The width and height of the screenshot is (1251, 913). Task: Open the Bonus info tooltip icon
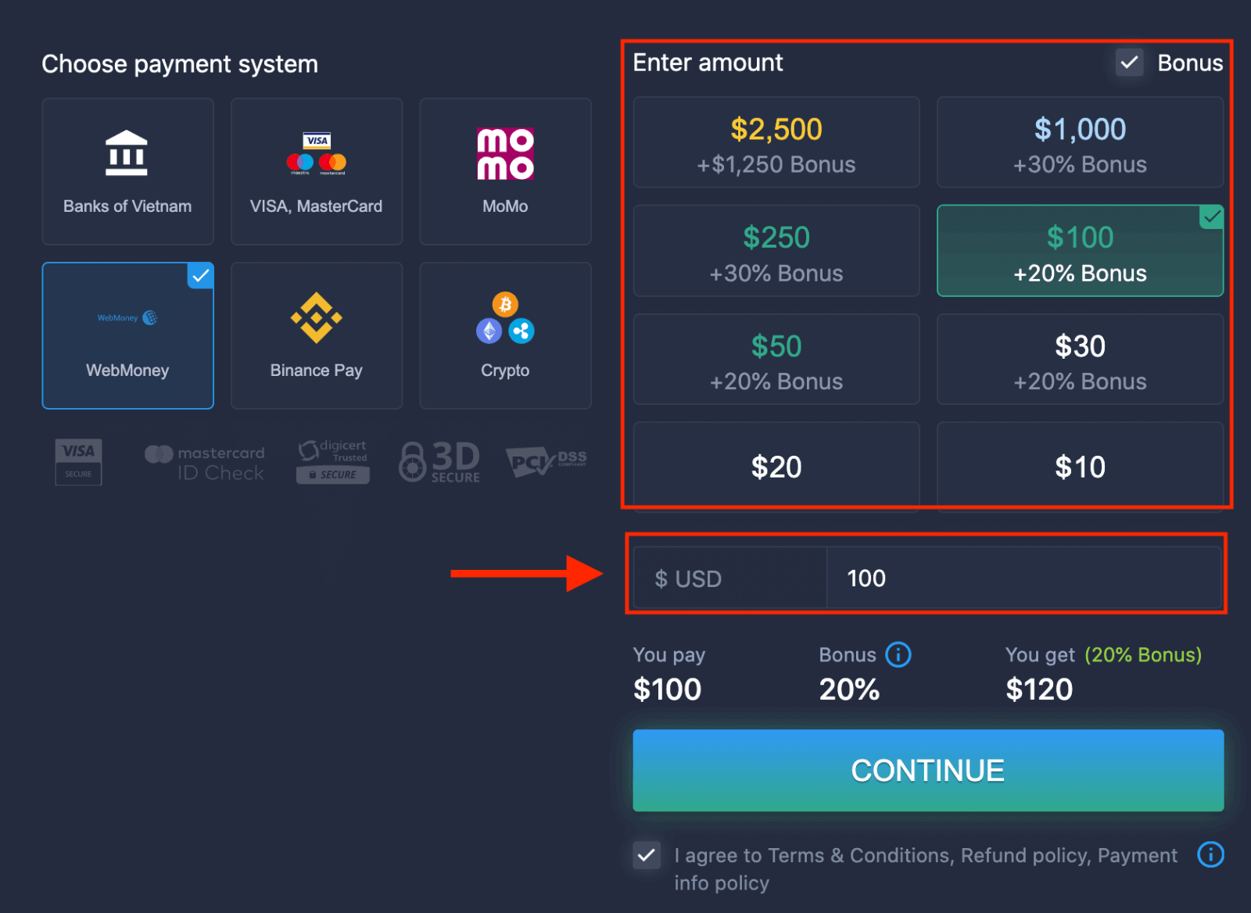point(898,655)
